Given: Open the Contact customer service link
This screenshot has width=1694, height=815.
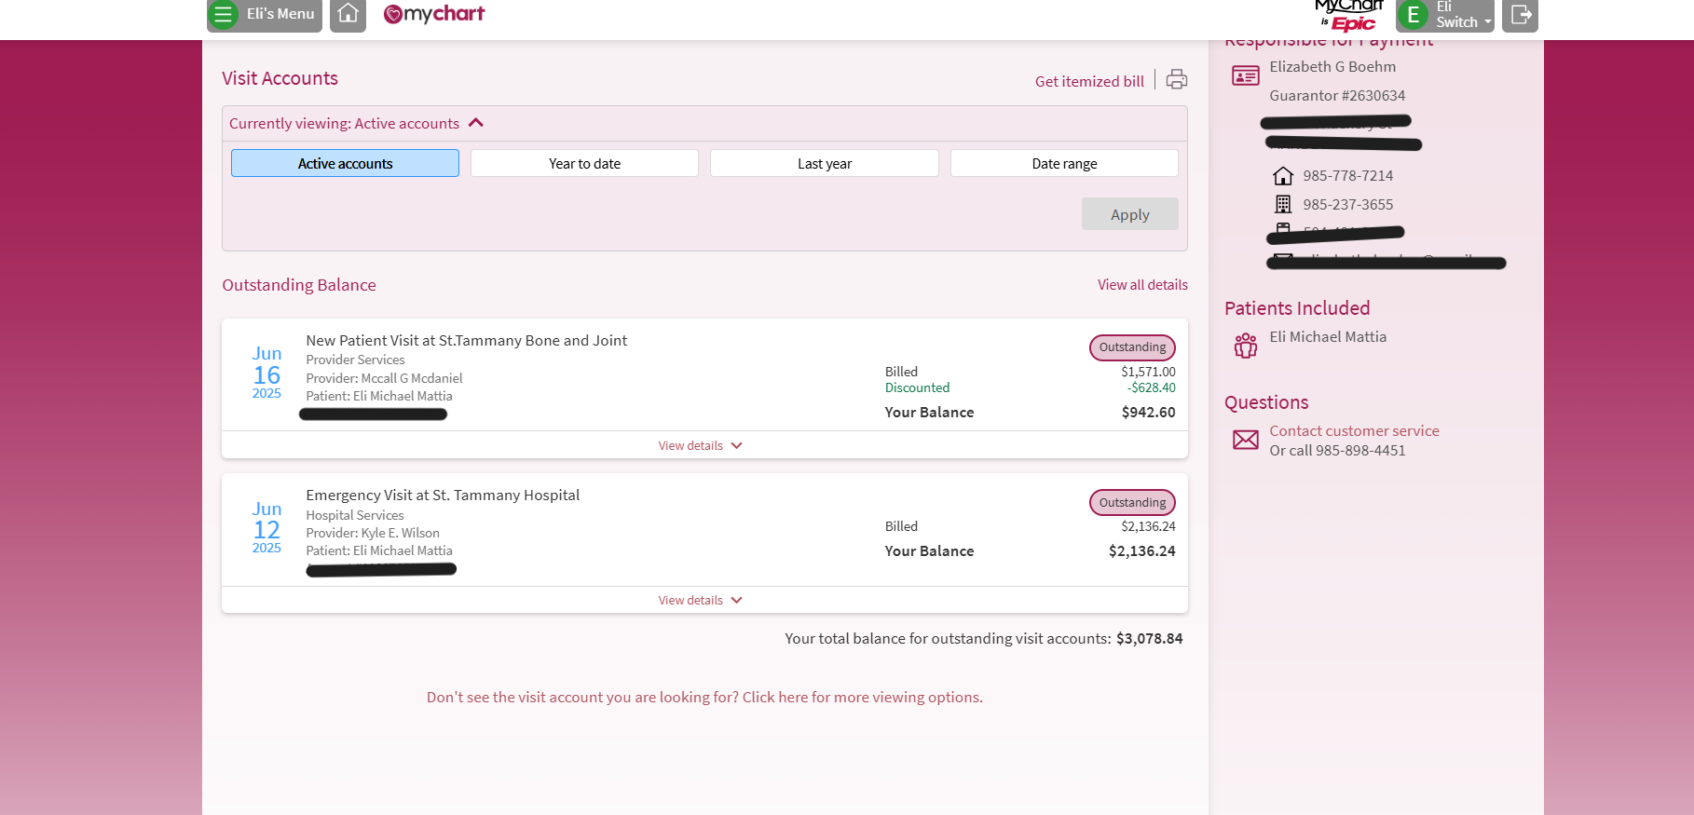Looking at the screenshot, I should click(1354, 430).
